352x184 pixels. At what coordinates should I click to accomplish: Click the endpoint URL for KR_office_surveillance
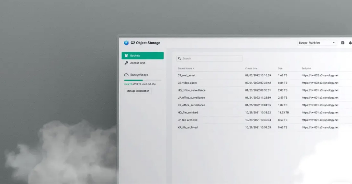pos(320,105)
